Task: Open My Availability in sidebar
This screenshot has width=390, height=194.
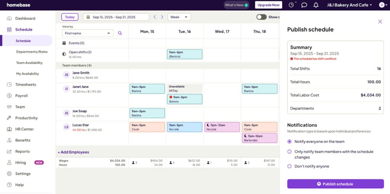Action: [27, 74]
